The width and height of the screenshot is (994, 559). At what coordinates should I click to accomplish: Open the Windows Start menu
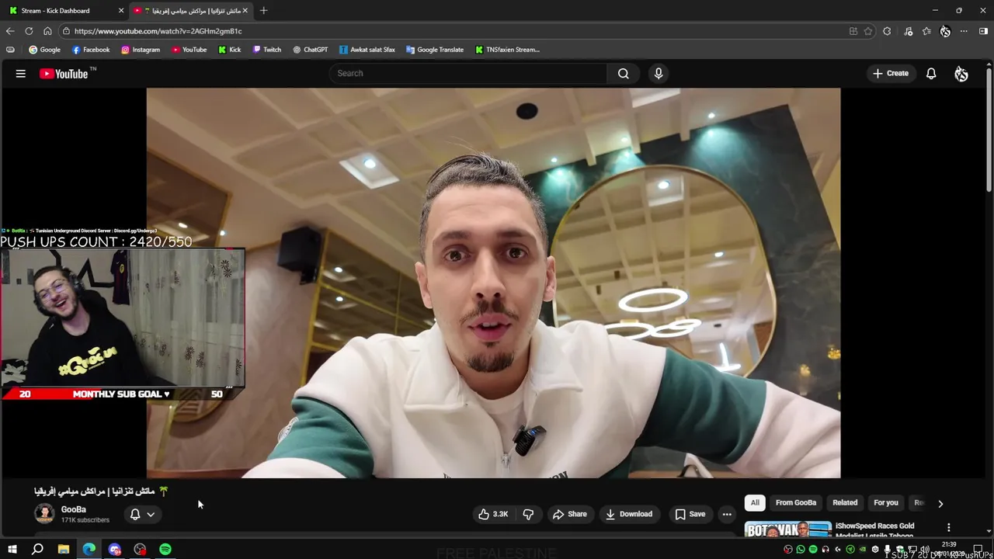(x=12, y=550)
